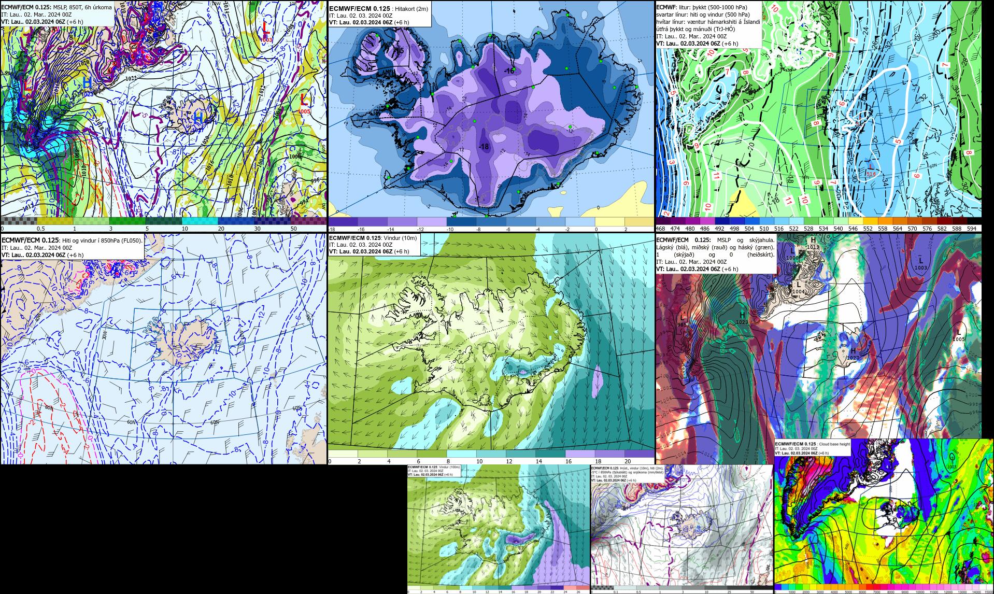Screen dimensions: 994x594
Task: Click the -18 temperature label on the Iceland map
Action: [x=484, y=147]
